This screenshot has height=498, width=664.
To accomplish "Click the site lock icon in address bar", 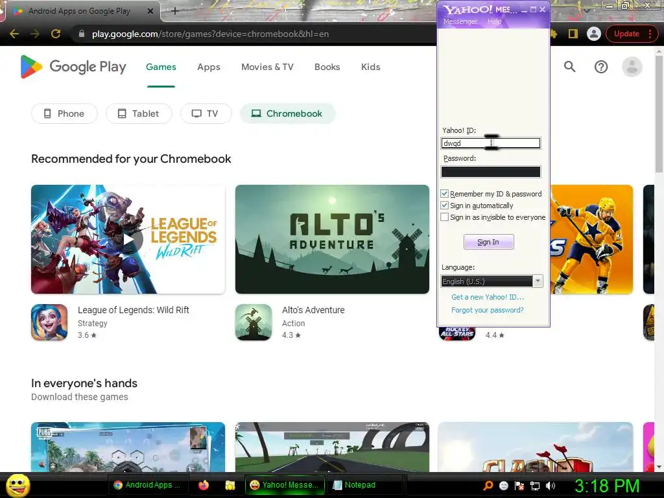I will (x=82, y=34).
